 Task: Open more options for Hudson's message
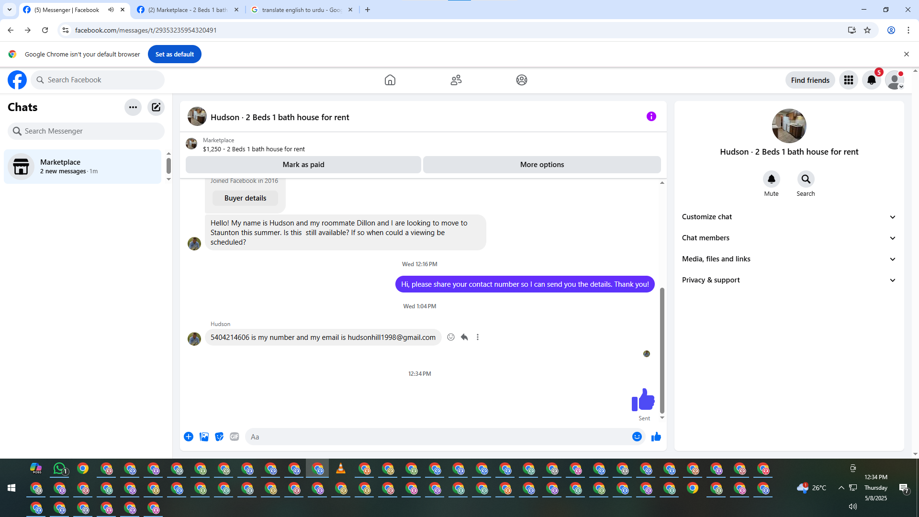478,337
